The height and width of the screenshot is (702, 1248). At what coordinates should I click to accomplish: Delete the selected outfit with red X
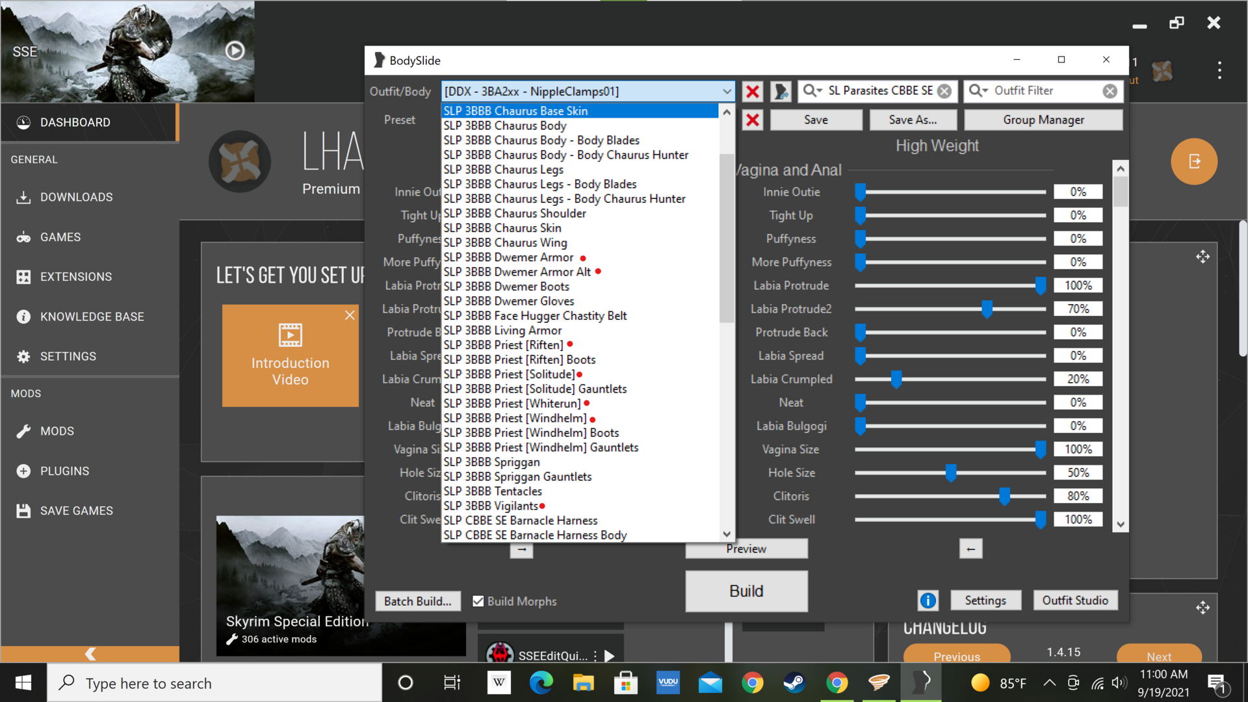(752, 92)
